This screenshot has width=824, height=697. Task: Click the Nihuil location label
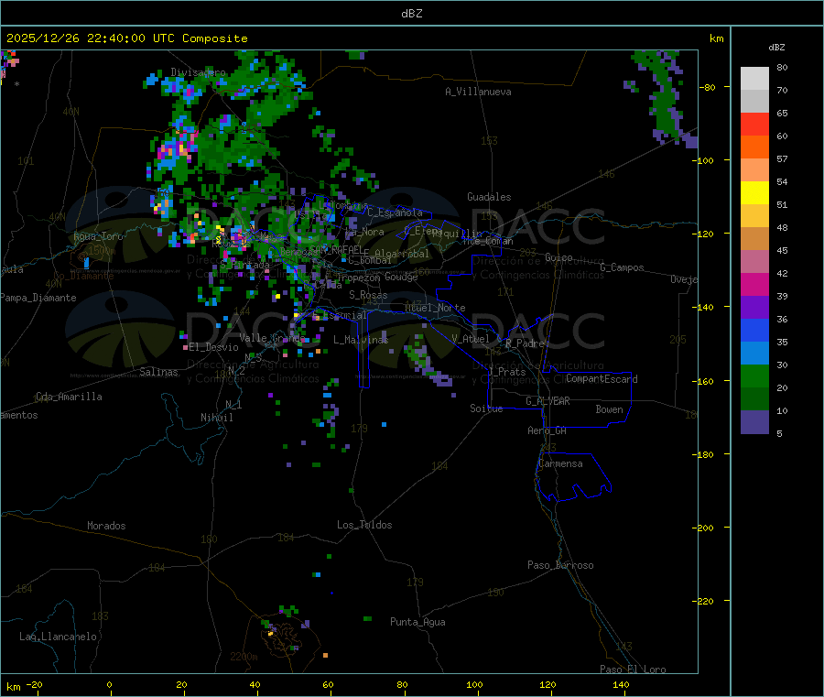coord(217,418)
